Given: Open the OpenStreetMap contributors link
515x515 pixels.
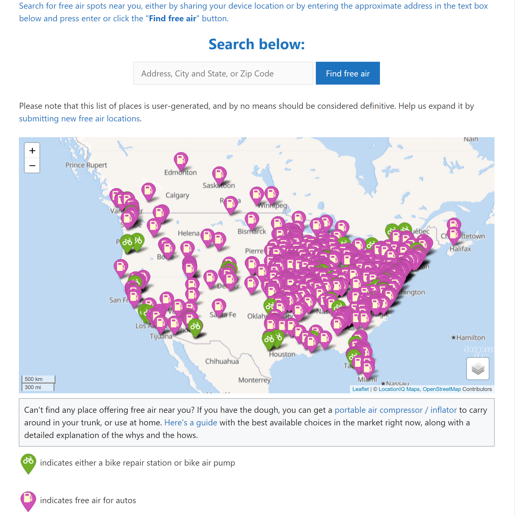Looking at the screenshot, I should pos(442,389).
